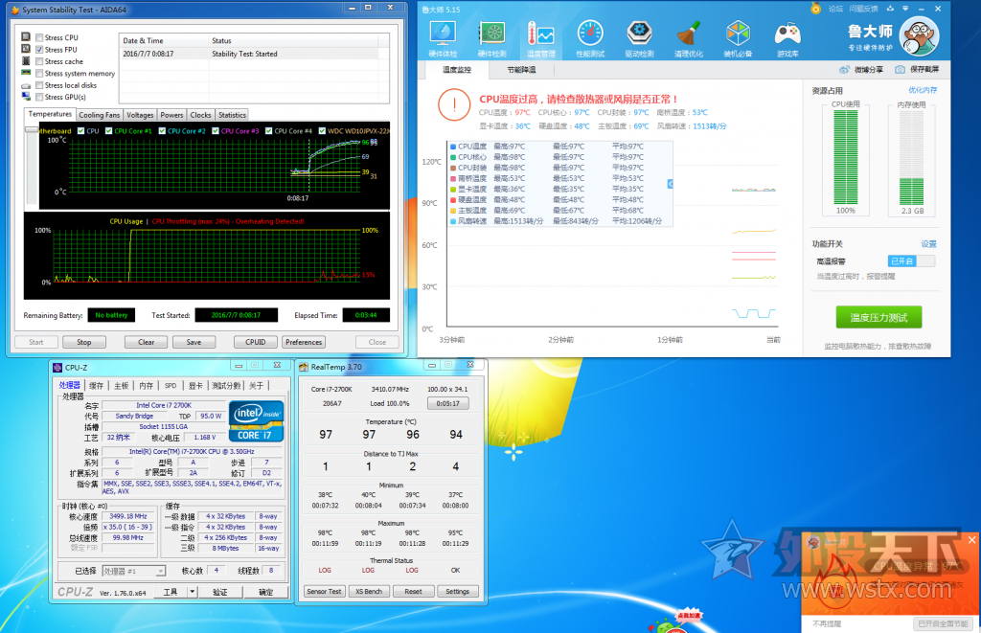Click the 保存截屏 camera screenshot icon
Screen dimensions: 981x633
click(900, 70)
